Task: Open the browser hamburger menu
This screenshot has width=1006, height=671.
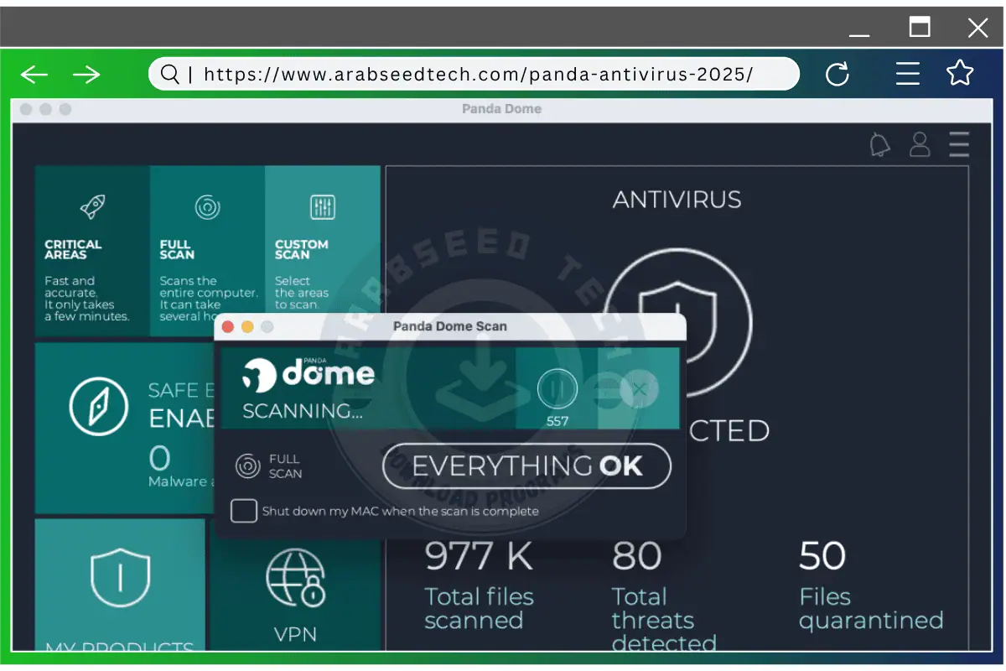Action: click(908, 75)
